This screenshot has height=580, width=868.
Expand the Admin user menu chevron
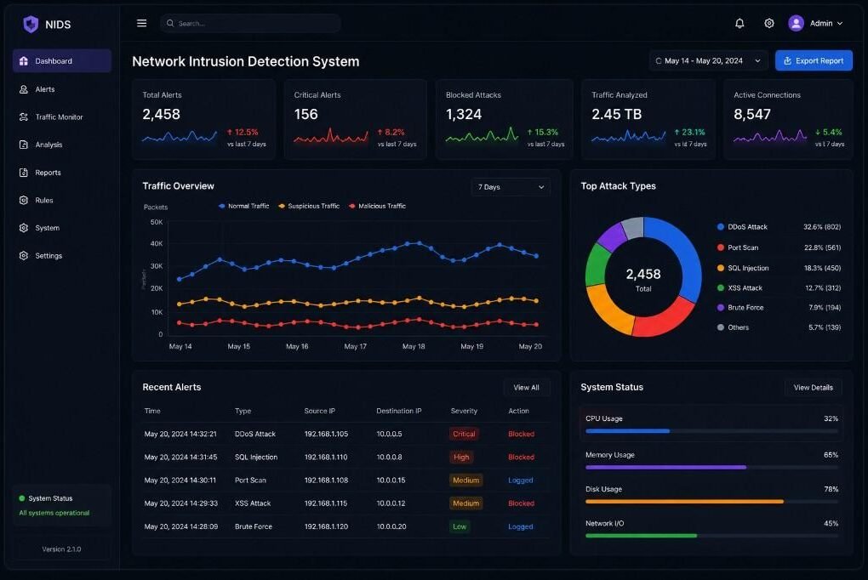pos(840,23)
